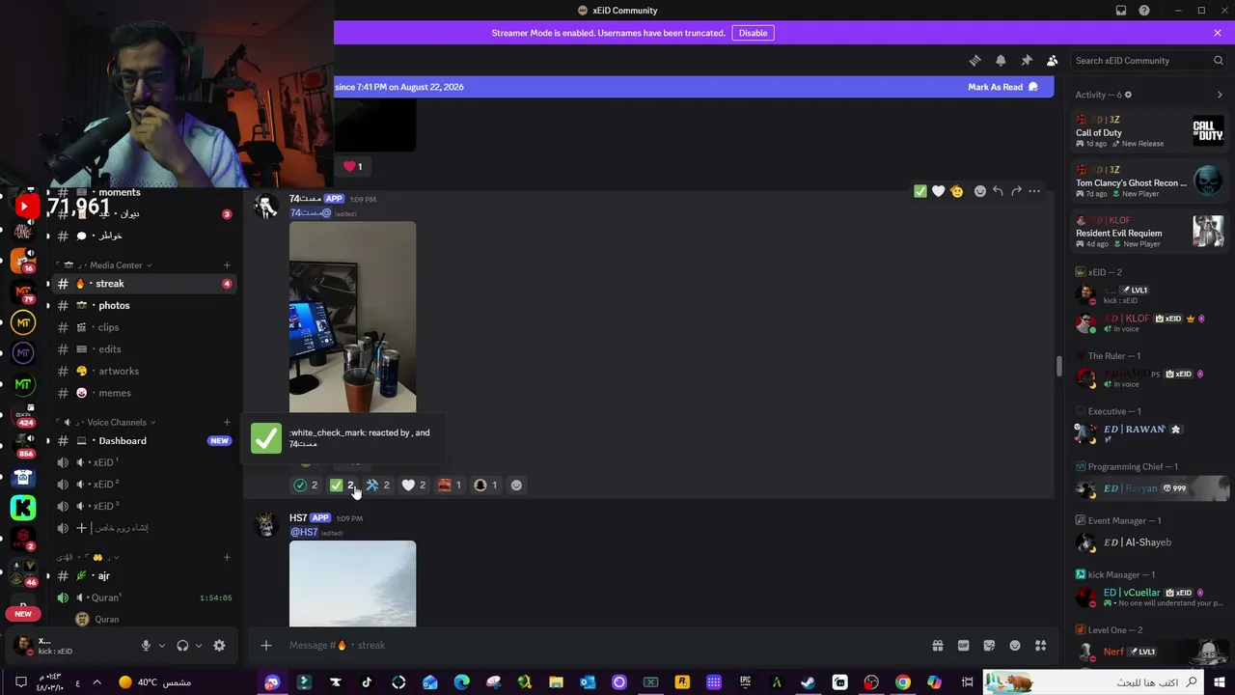The width and height of the screenshot is (1235, 695).
Task: Dismiss the Streamer Mode banner
Action: [x=1218, y=33]
